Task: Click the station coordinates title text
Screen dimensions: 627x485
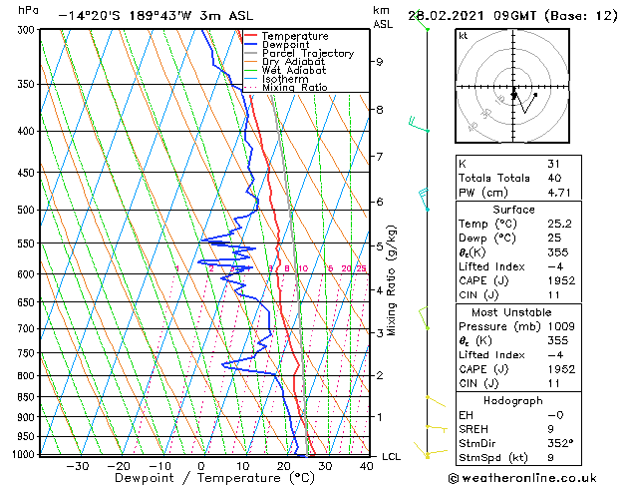Action: (156, 16)
